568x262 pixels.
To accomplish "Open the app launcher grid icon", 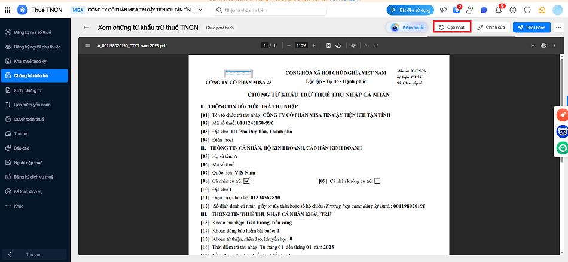I will coord(7,10).
